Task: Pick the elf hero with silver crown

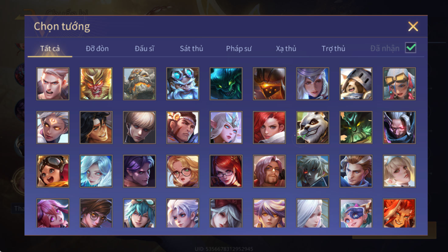Action: coord(226,127)
